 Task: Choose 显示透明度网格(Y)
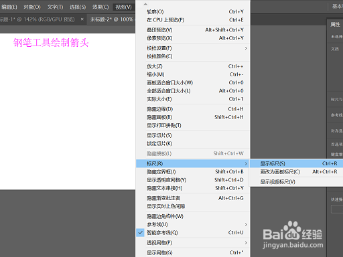[x=193, y=180]
